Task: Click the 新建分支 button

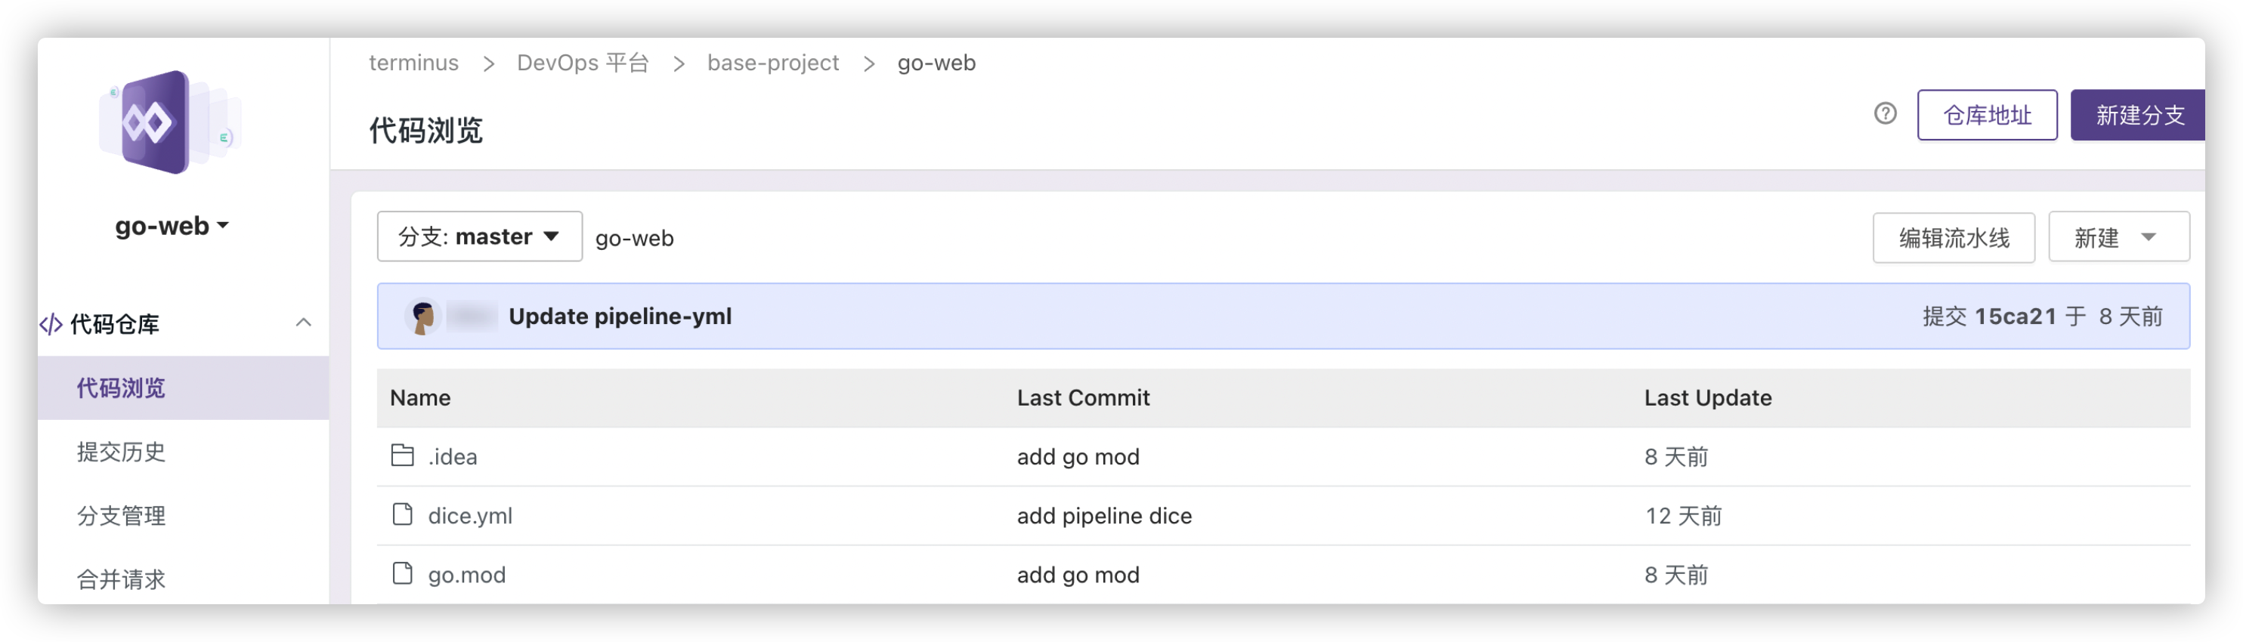Action: click(x=2139, y=115)
